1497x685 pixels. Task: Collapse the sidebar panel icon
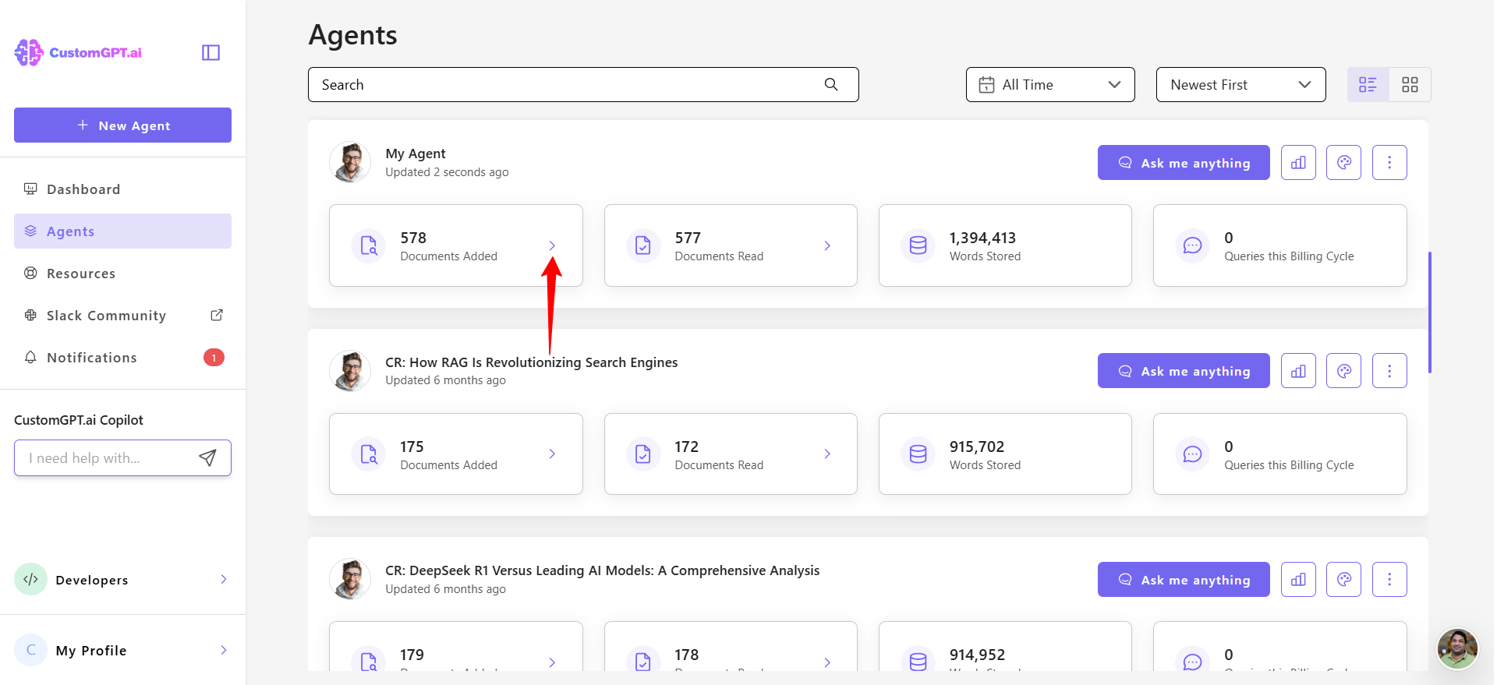coord(211,52)
